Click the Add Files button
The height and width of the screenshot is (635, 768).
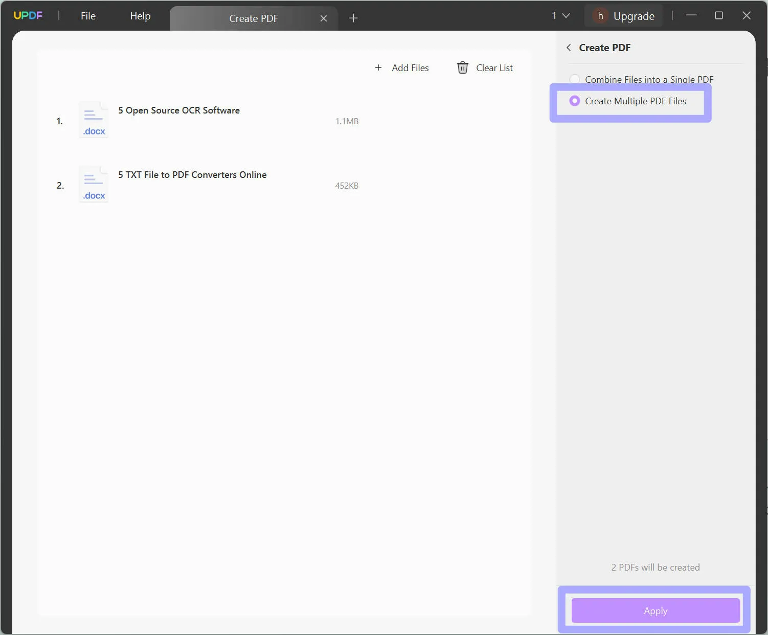coord(402,68)
